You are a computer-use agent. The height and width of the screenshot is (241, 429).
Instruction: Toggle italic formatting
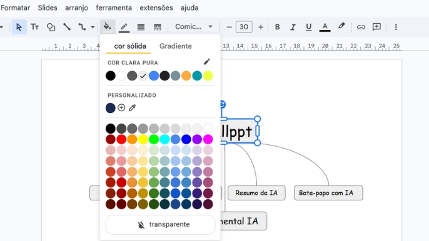(x=293, y=27)
